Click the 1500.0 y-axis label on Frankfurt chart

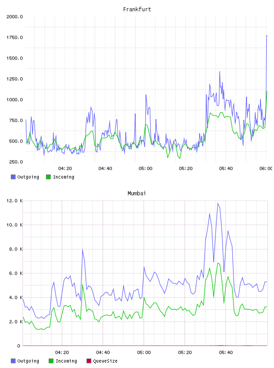[x=14, y=58]
